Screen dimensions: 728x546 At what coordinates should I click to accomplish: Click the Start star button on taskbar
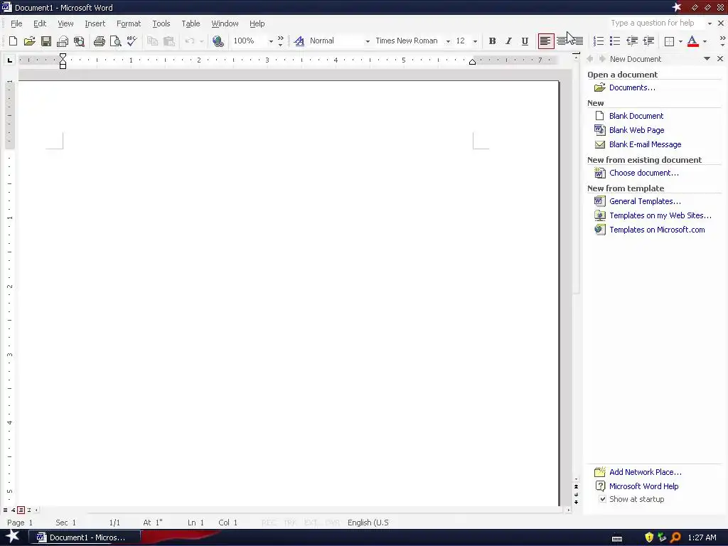(13, 537)
